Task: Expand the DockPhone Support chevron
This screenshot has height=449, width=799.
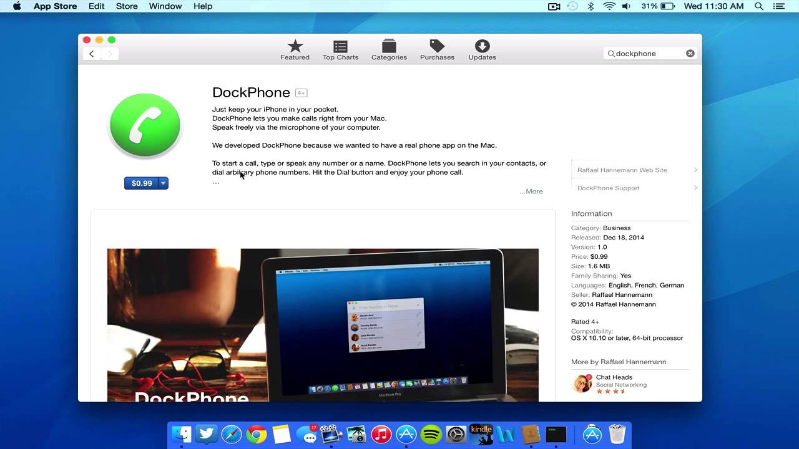Action: tap(695, 188)
